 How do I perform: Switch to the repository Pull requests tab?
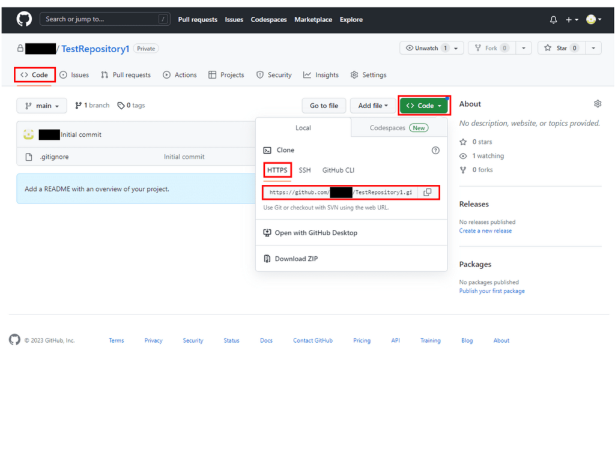[x=126, y=75]
